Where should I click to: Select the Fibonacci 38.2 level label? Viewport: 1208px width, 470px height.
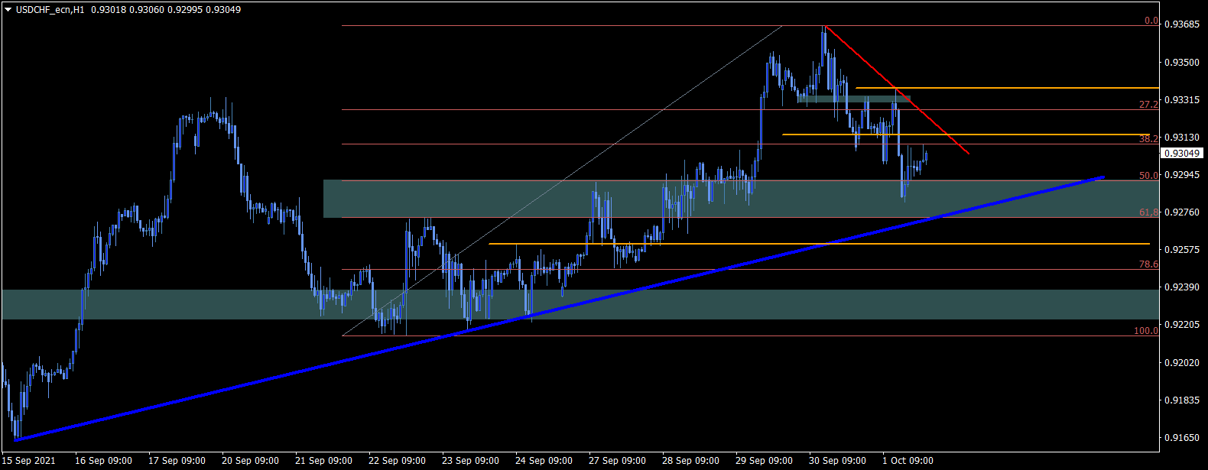[x=1149, y=139]
